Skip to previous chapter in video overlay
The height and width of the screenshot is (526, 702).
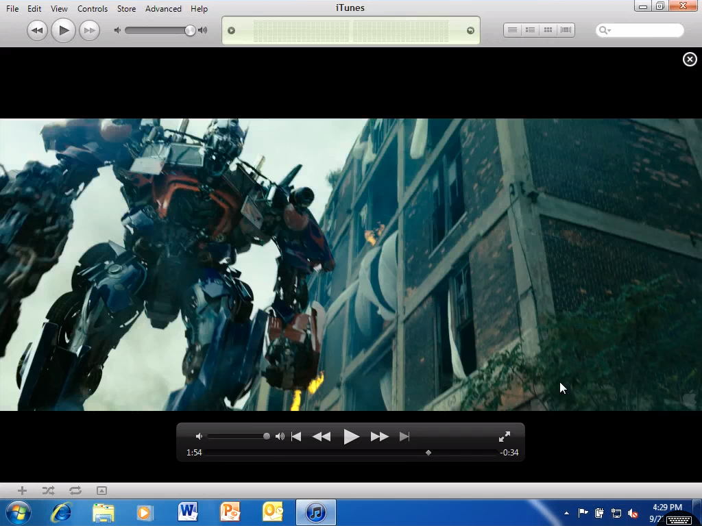(296, 436)
